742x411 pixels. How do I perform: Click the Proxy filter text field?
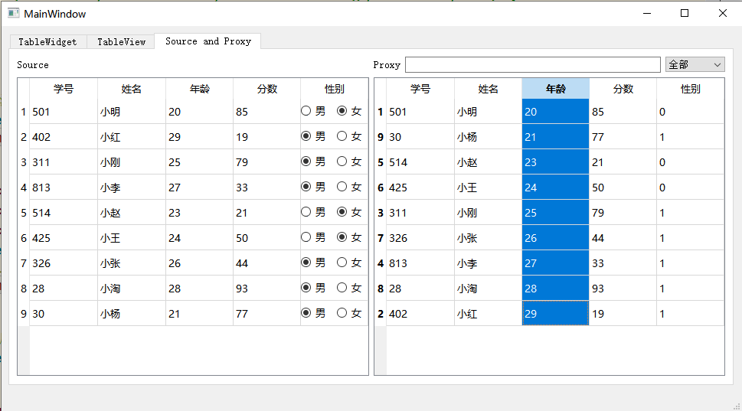coord(532,65)
